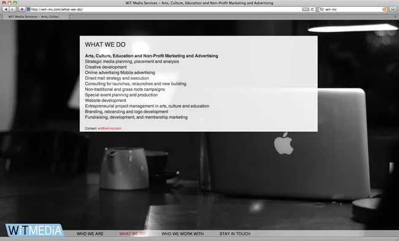Open the WHAT WE DO page
Image resolution: width=399 pixels, height=241 pixels.
133,234
